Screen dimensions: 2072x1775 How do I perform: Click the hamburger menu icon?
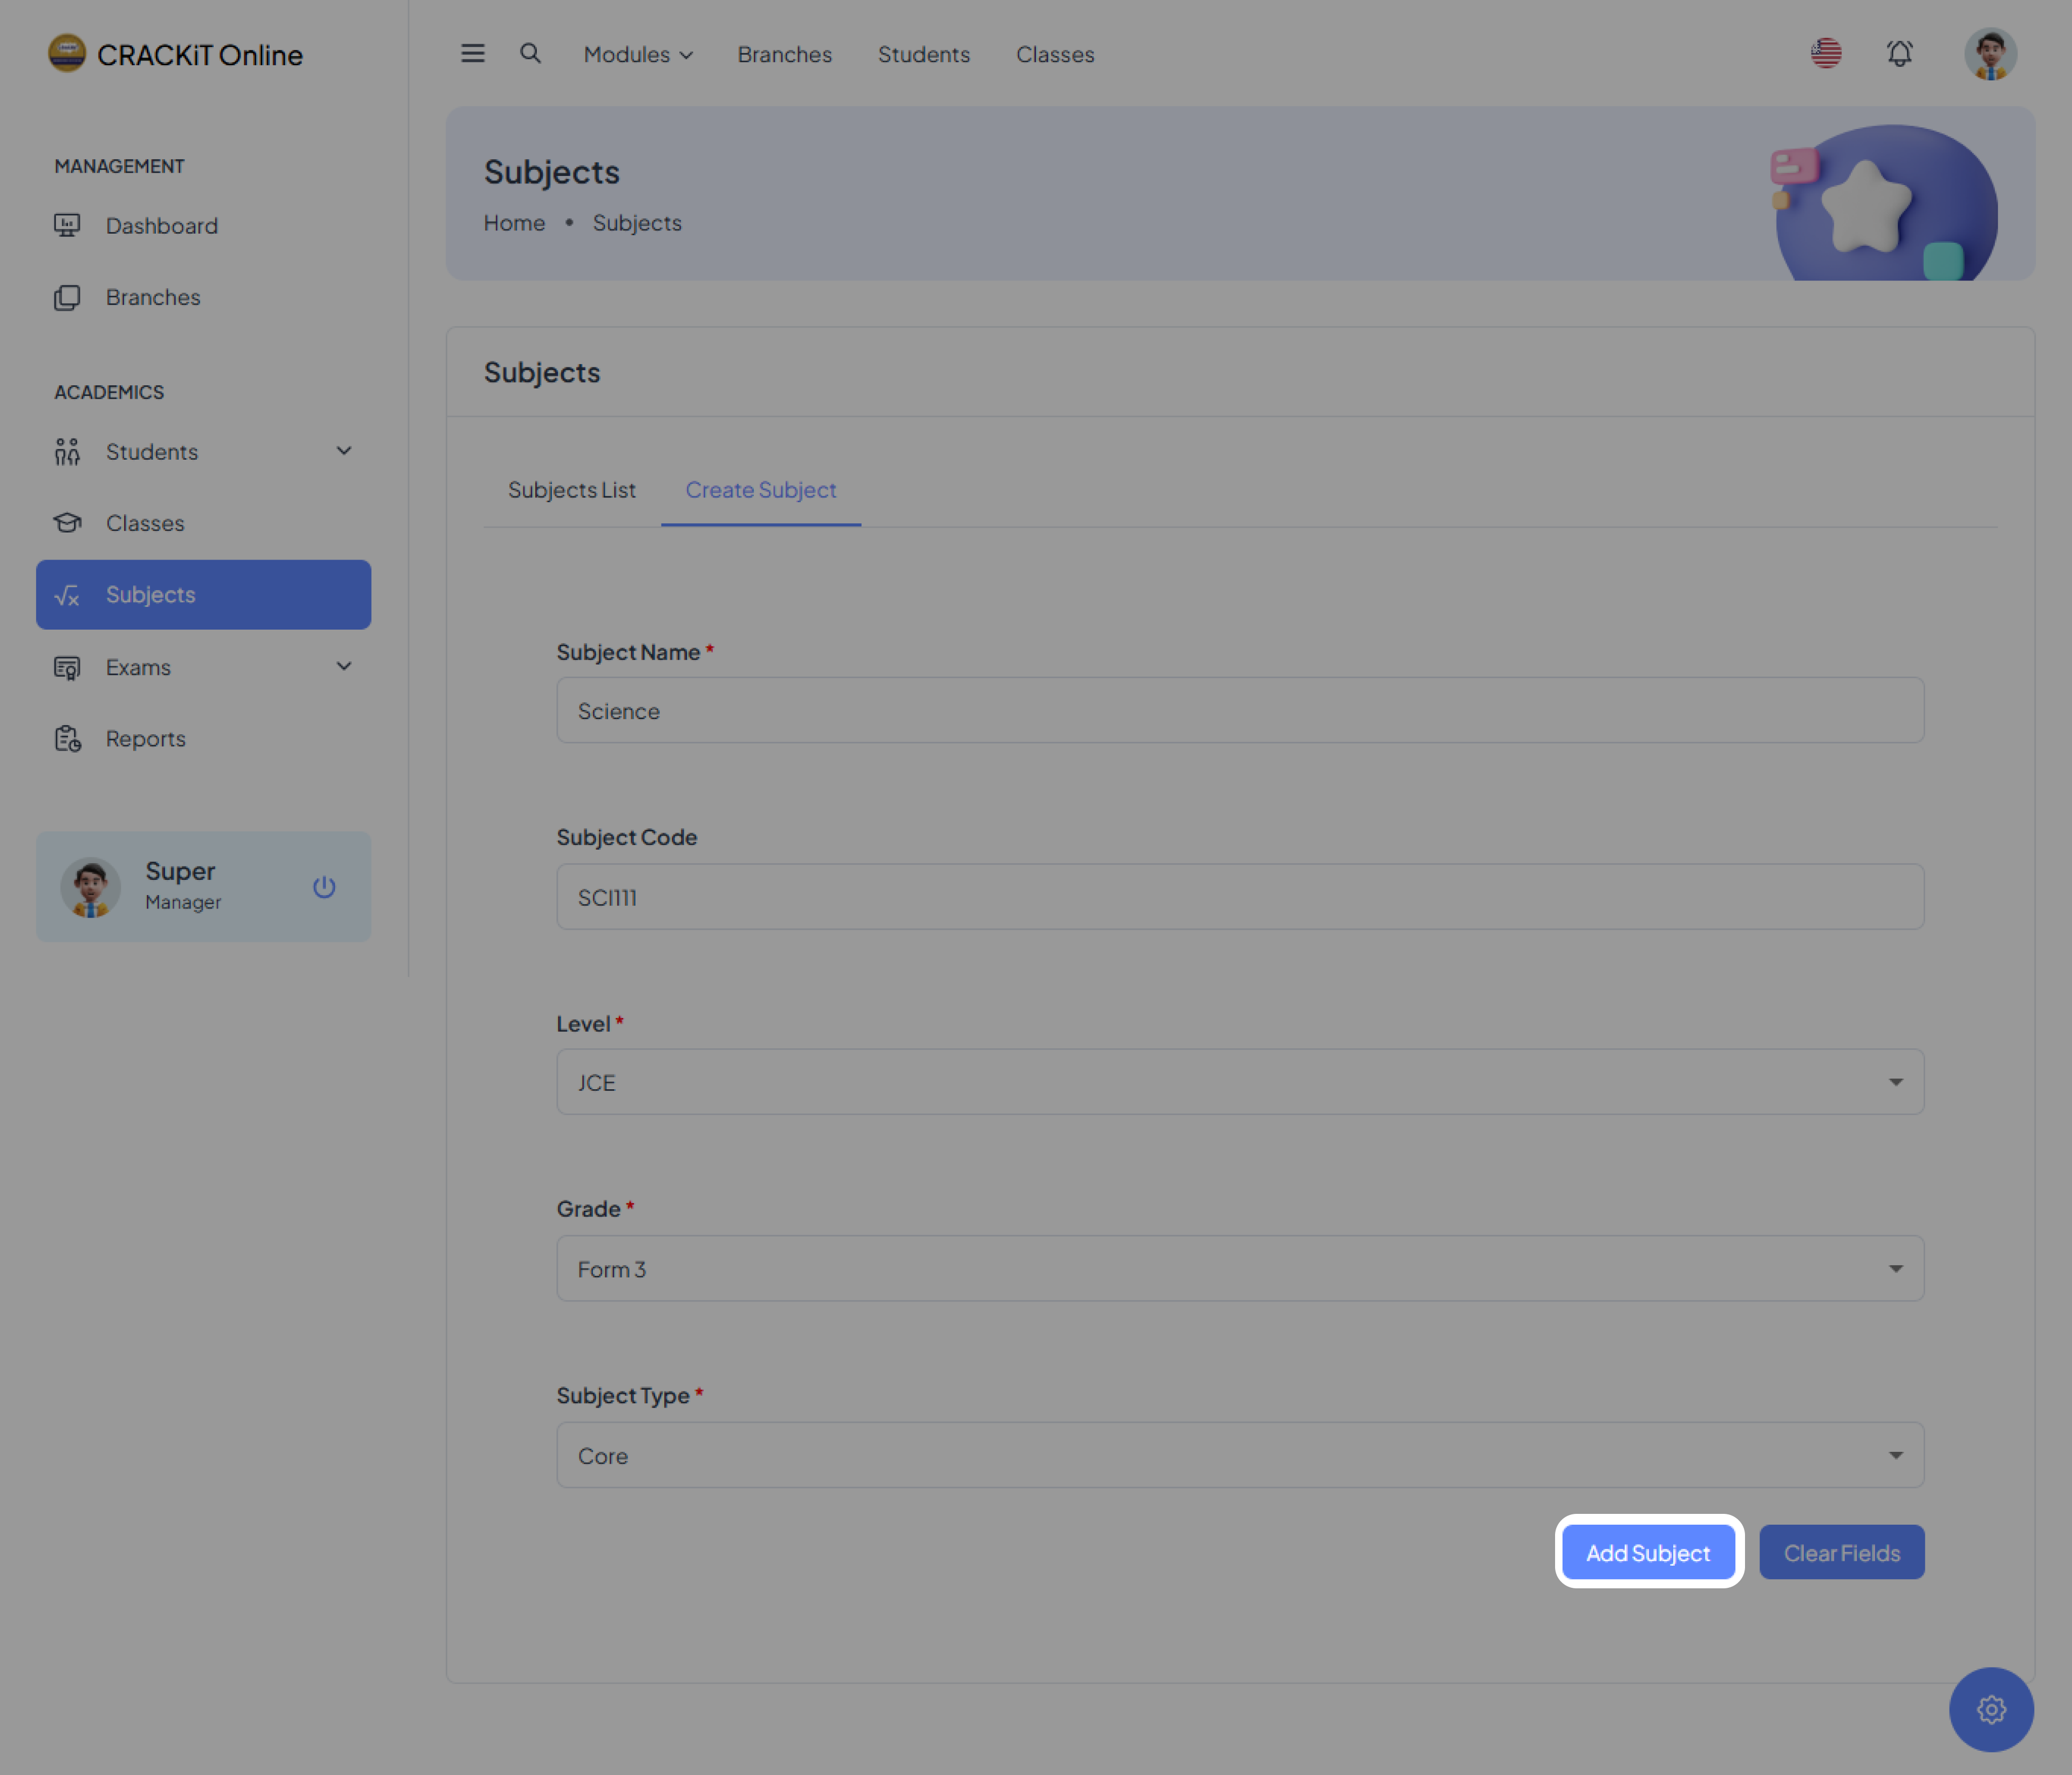[x=472, y=54]
